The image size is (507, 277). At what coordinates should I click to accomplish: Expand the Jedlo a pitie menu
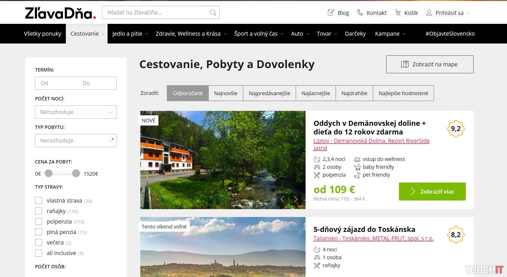(x=130, y=34)
